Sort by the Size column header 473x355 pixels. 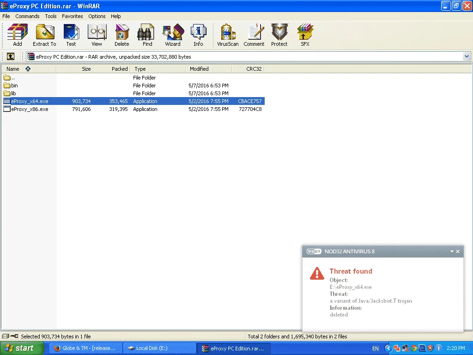click(x=75, y=69)
